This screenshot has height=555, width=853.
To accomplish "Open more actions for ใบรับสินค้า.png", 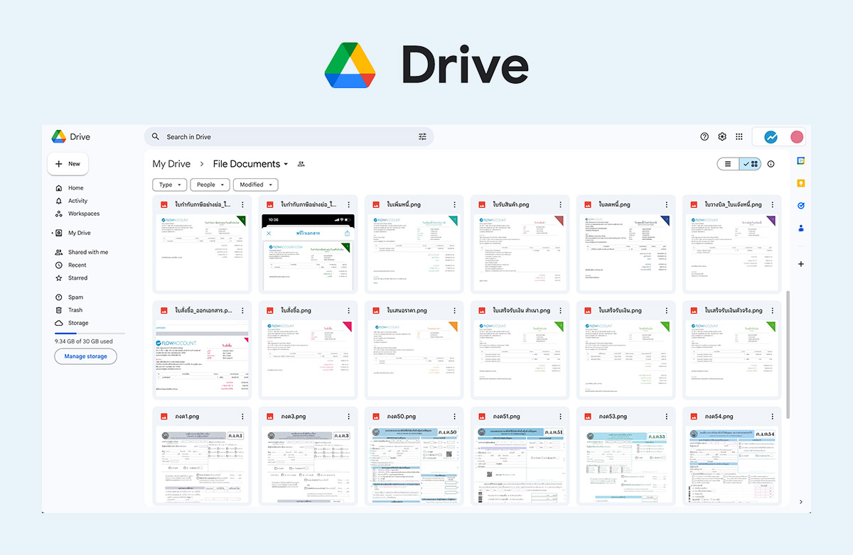I will pyautogui.click(x=560, y=204).
